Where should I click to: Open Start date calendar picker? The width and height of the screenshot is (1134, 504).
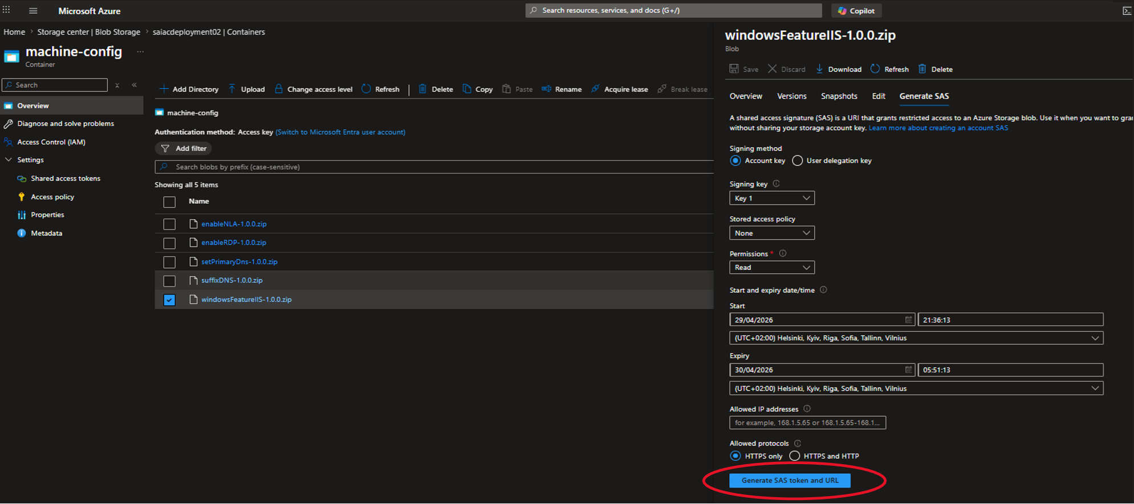coord(908,320)
